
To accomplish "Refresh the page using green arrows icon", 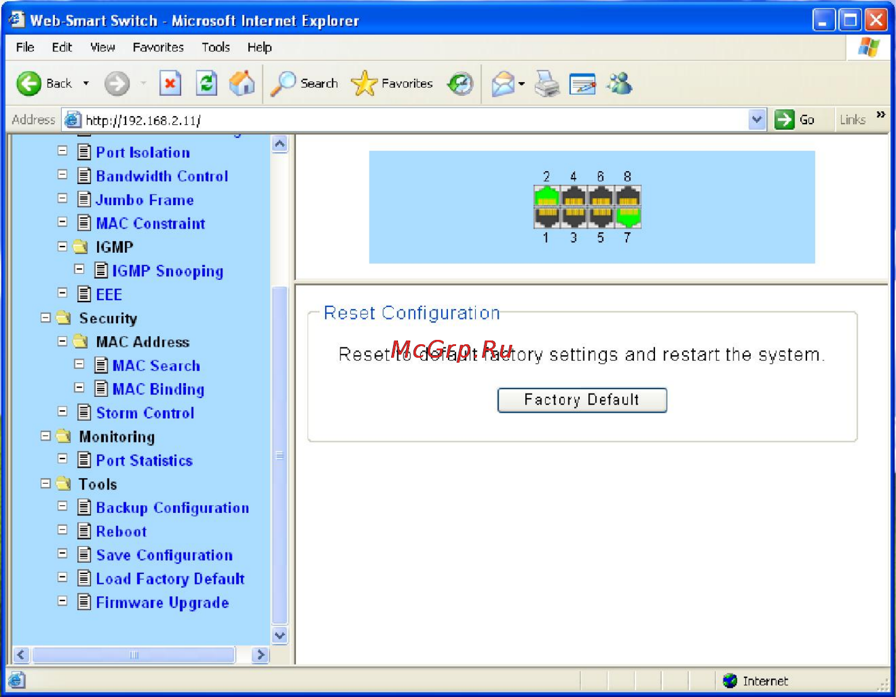I will pos(206,83).
